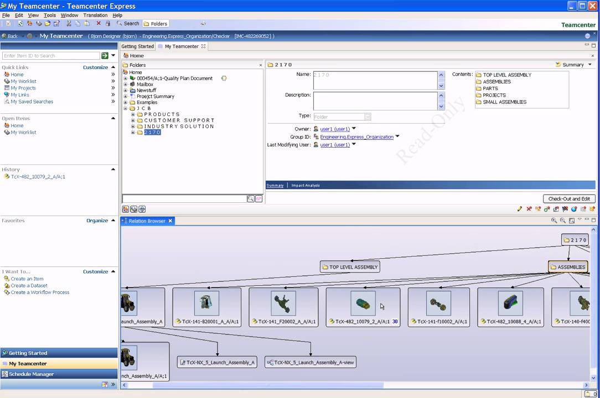
Task: Collapse the J C B folder node
Action: click(126, 108)
